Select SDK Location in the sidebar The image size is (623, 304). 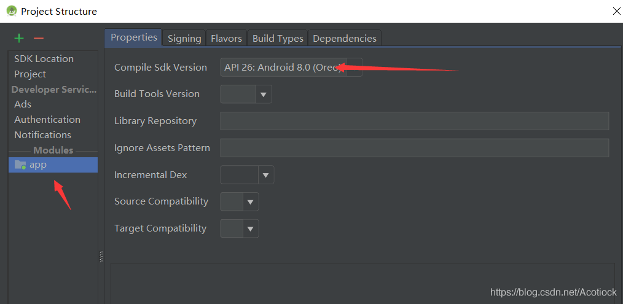44,59
